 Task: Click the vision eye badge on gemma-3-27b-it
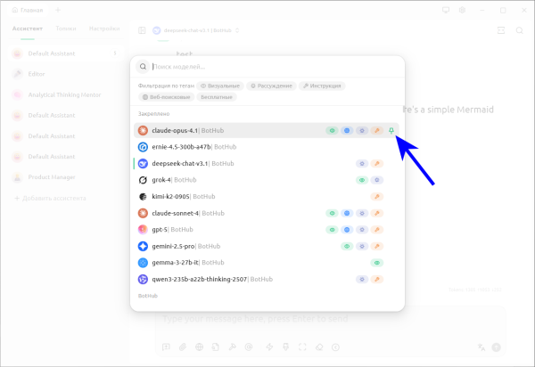pyautogui.click(x=377, y=263)
